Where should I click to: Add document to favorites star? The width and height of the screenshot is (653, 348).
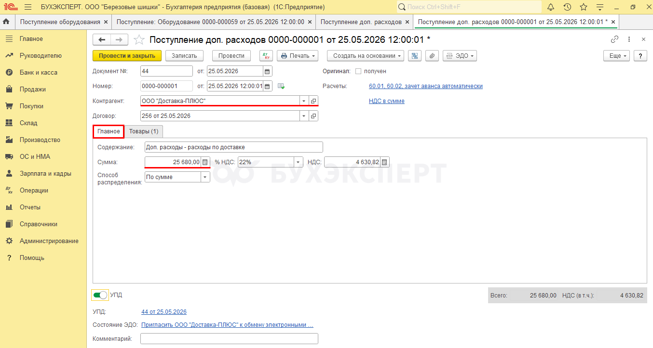pyautogui.click(x=139, y=39)
